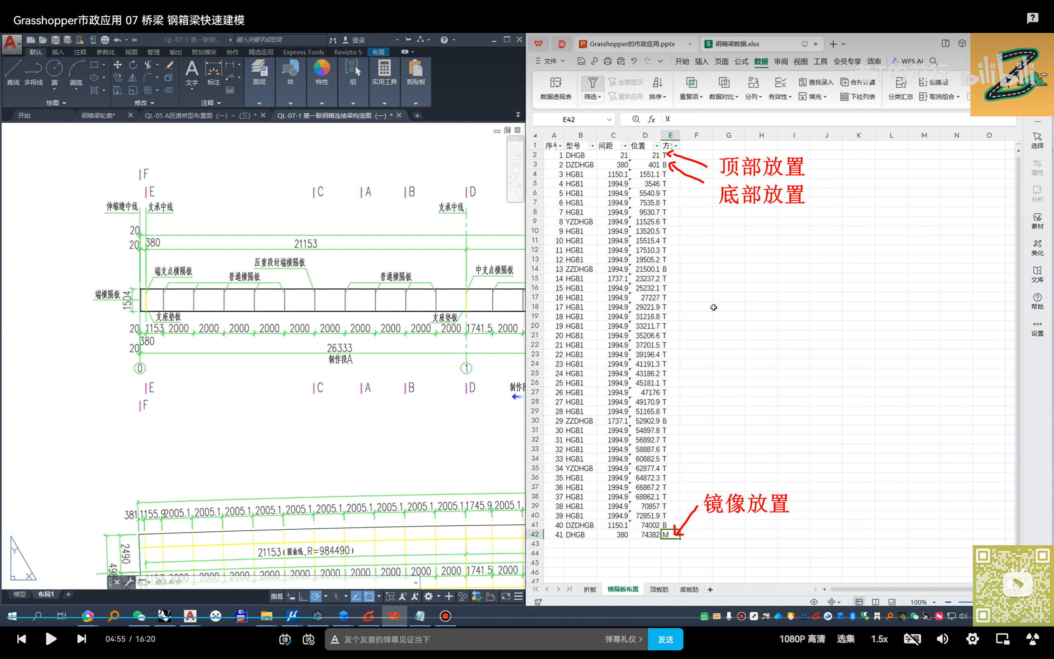The height and width of the screenshot is (659, 1054).
Task: Click the 发送 send button
Action: point(665,639)
